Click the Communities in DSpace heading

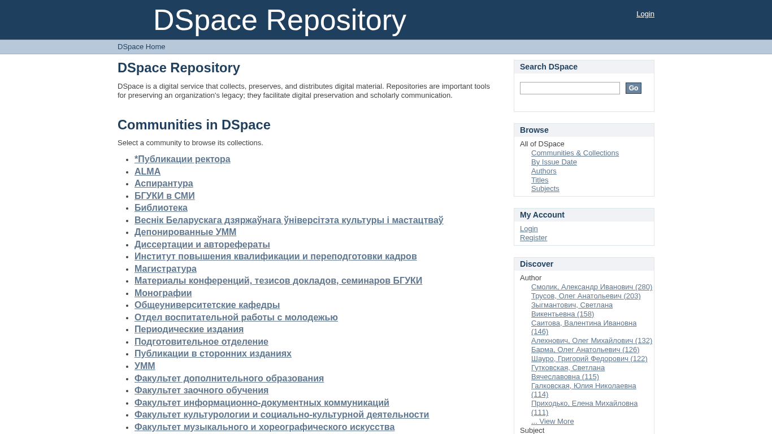pyautogui.click(x=194, y=125)
